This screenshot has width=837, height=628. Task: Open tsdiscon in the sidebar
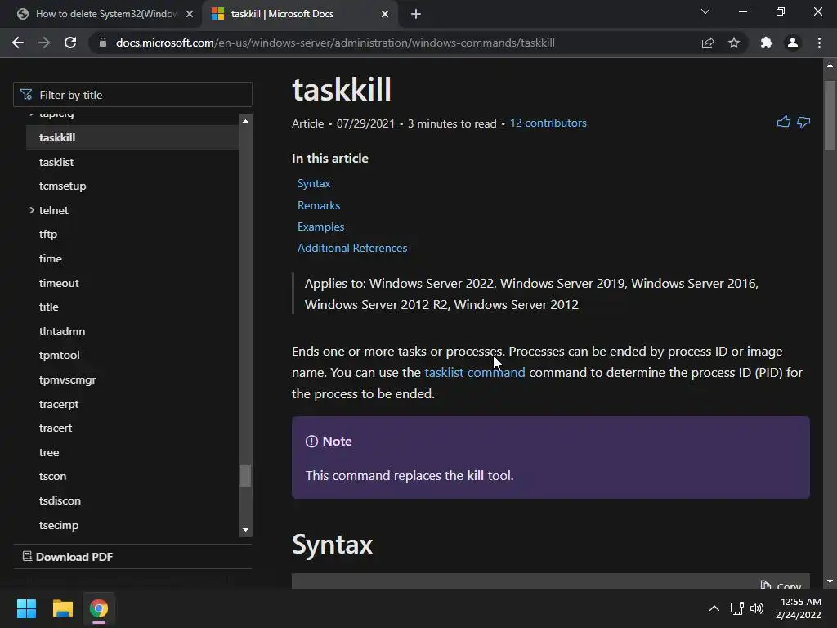pos(60,500)
